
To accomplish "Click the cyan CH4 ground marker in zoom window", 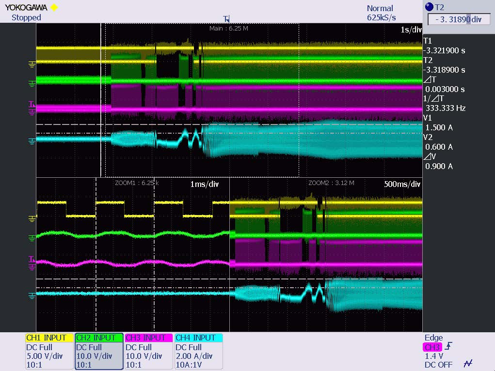I will coord(32,295).
